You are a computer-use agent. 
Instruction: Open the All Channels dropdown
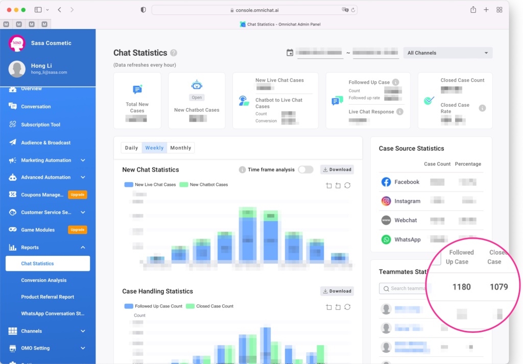tap(447, 53)
